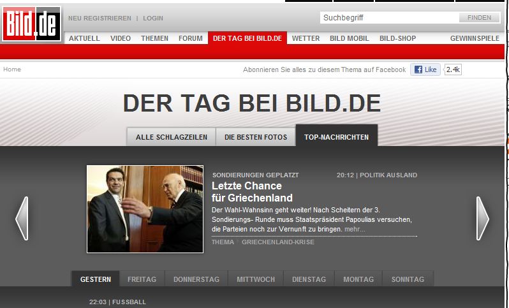Switch to ALLE SCHLAGZEILEN tab

point(172,137)
